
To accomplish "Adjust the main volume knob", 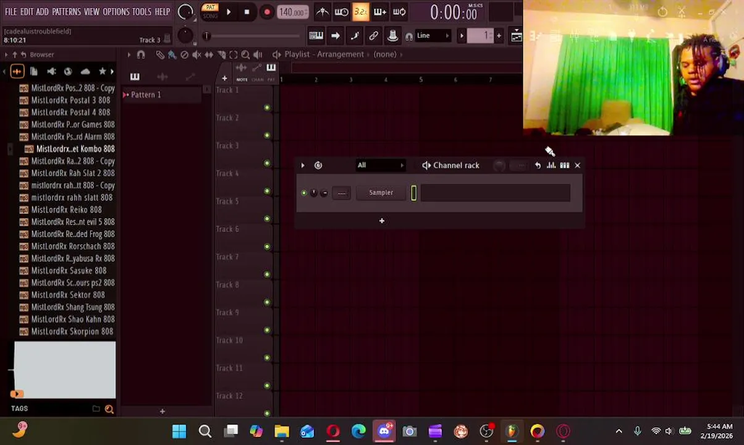I will tap(185, 12).
